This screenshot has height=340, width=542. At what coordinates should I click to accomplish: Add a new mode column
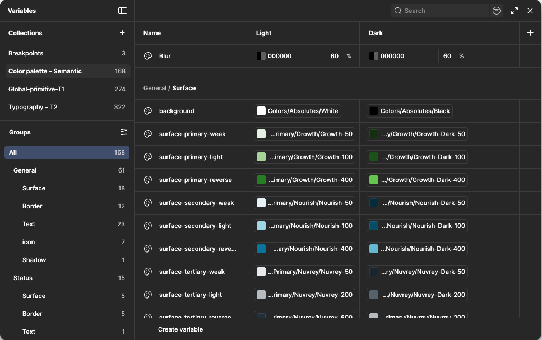click(530, 33)
